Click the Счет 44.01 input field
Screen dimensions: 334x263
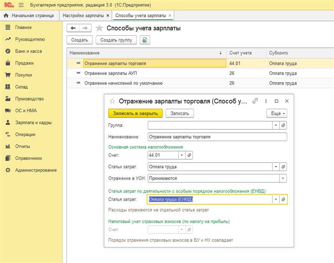click(163, 155)
